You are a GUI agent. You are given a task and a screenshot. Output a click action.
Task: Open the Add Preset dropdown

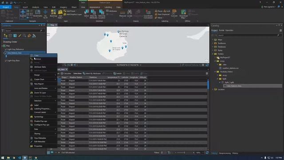70,11
